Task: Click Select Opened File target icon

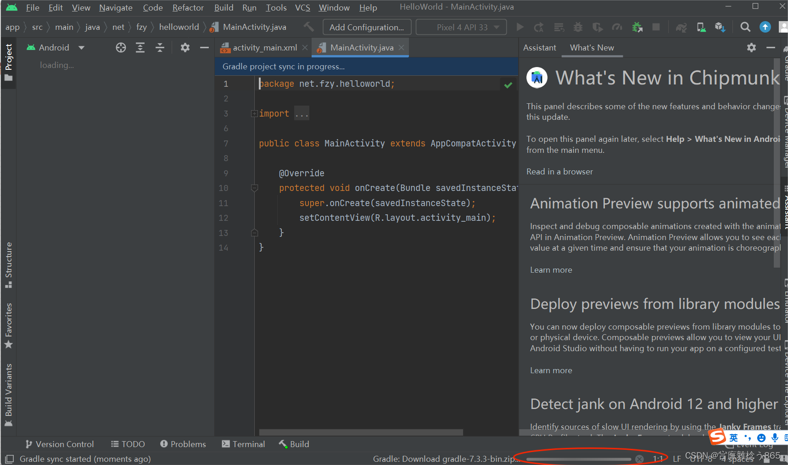Action: [121, 47]
